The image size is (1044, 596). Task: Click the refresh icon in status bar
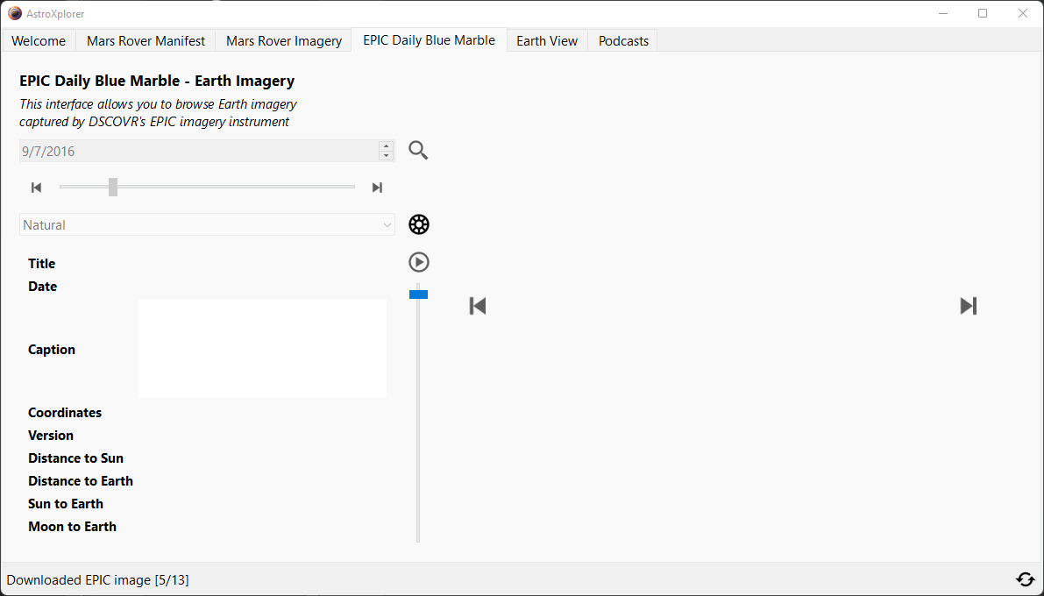1025,579
